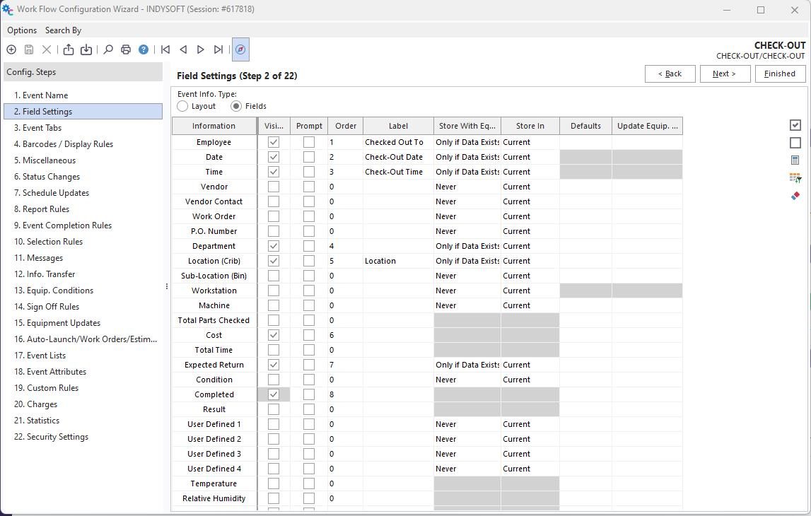Click the check-all icon on right side
The height and width of the screenshot is (516, 811).
pos(795,125)
